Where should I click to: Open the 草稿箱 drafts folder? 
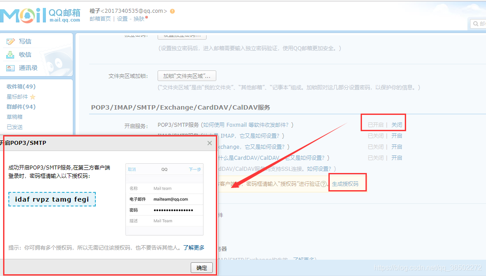15,117
